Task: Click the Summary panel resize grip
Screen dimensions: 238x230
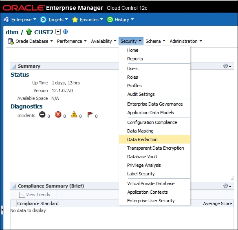Action: [x=232, y=178]
